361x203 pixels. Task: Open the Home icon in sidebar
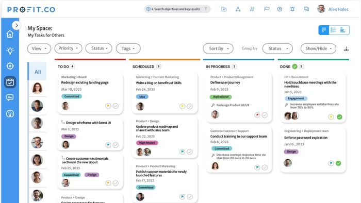[10, 34]
